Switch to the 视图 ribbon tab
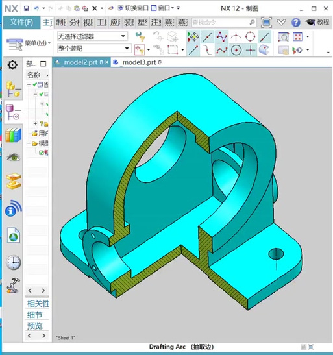This screenshot has width=333, height=355. click(x=88, y=23)
